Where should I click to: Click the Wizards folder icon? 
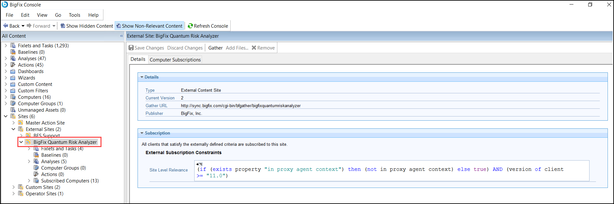point(13,78)
